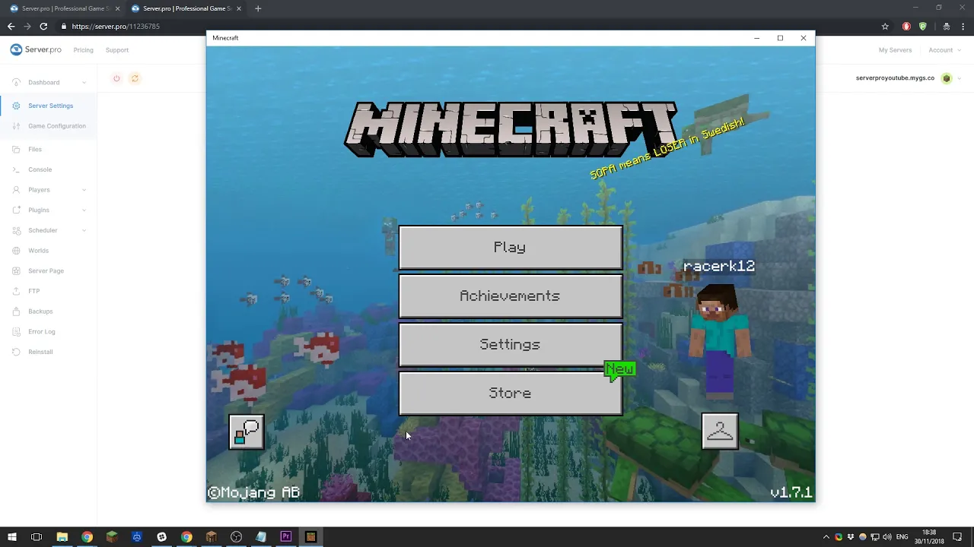Open the Windows Start menu

(x=11, y=537)
